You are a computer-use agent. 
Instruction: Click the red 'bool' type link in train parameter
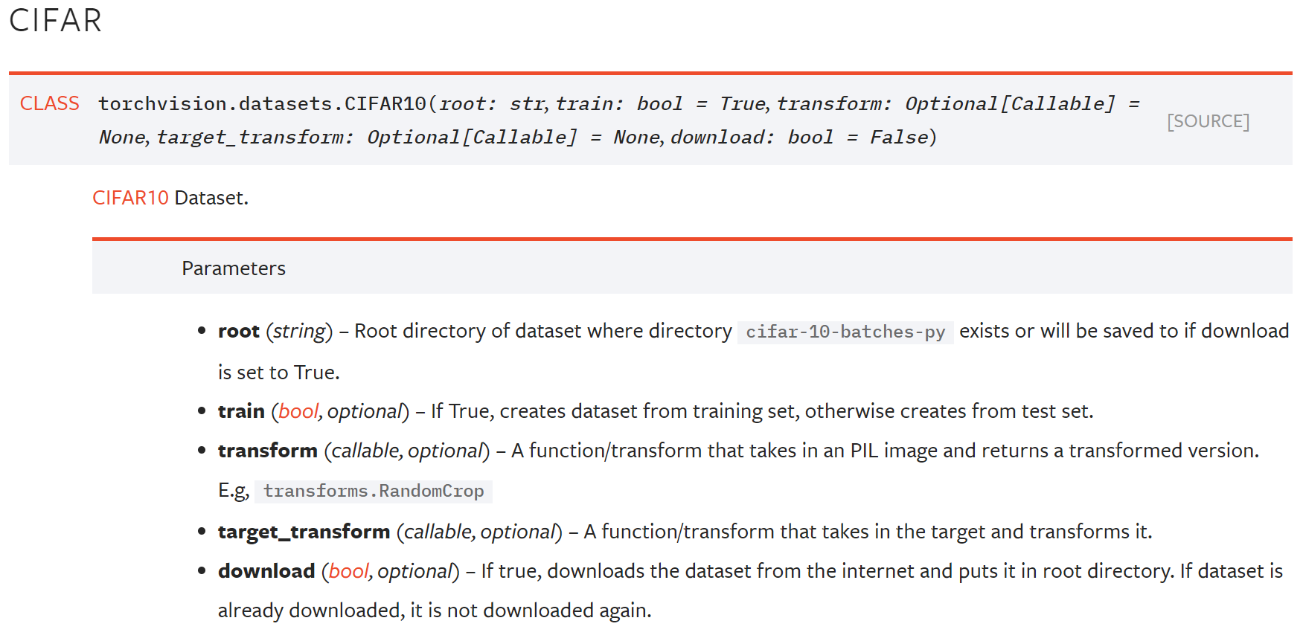point(298,411)
